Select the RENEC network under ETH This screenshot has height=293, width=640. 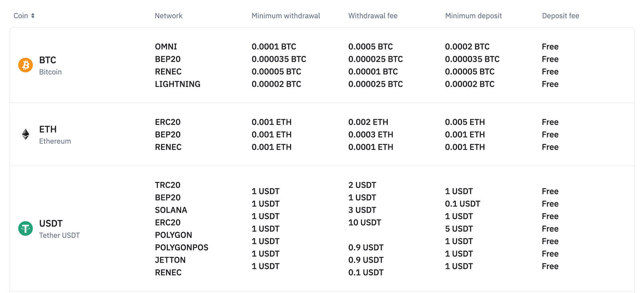click(168, 147)
